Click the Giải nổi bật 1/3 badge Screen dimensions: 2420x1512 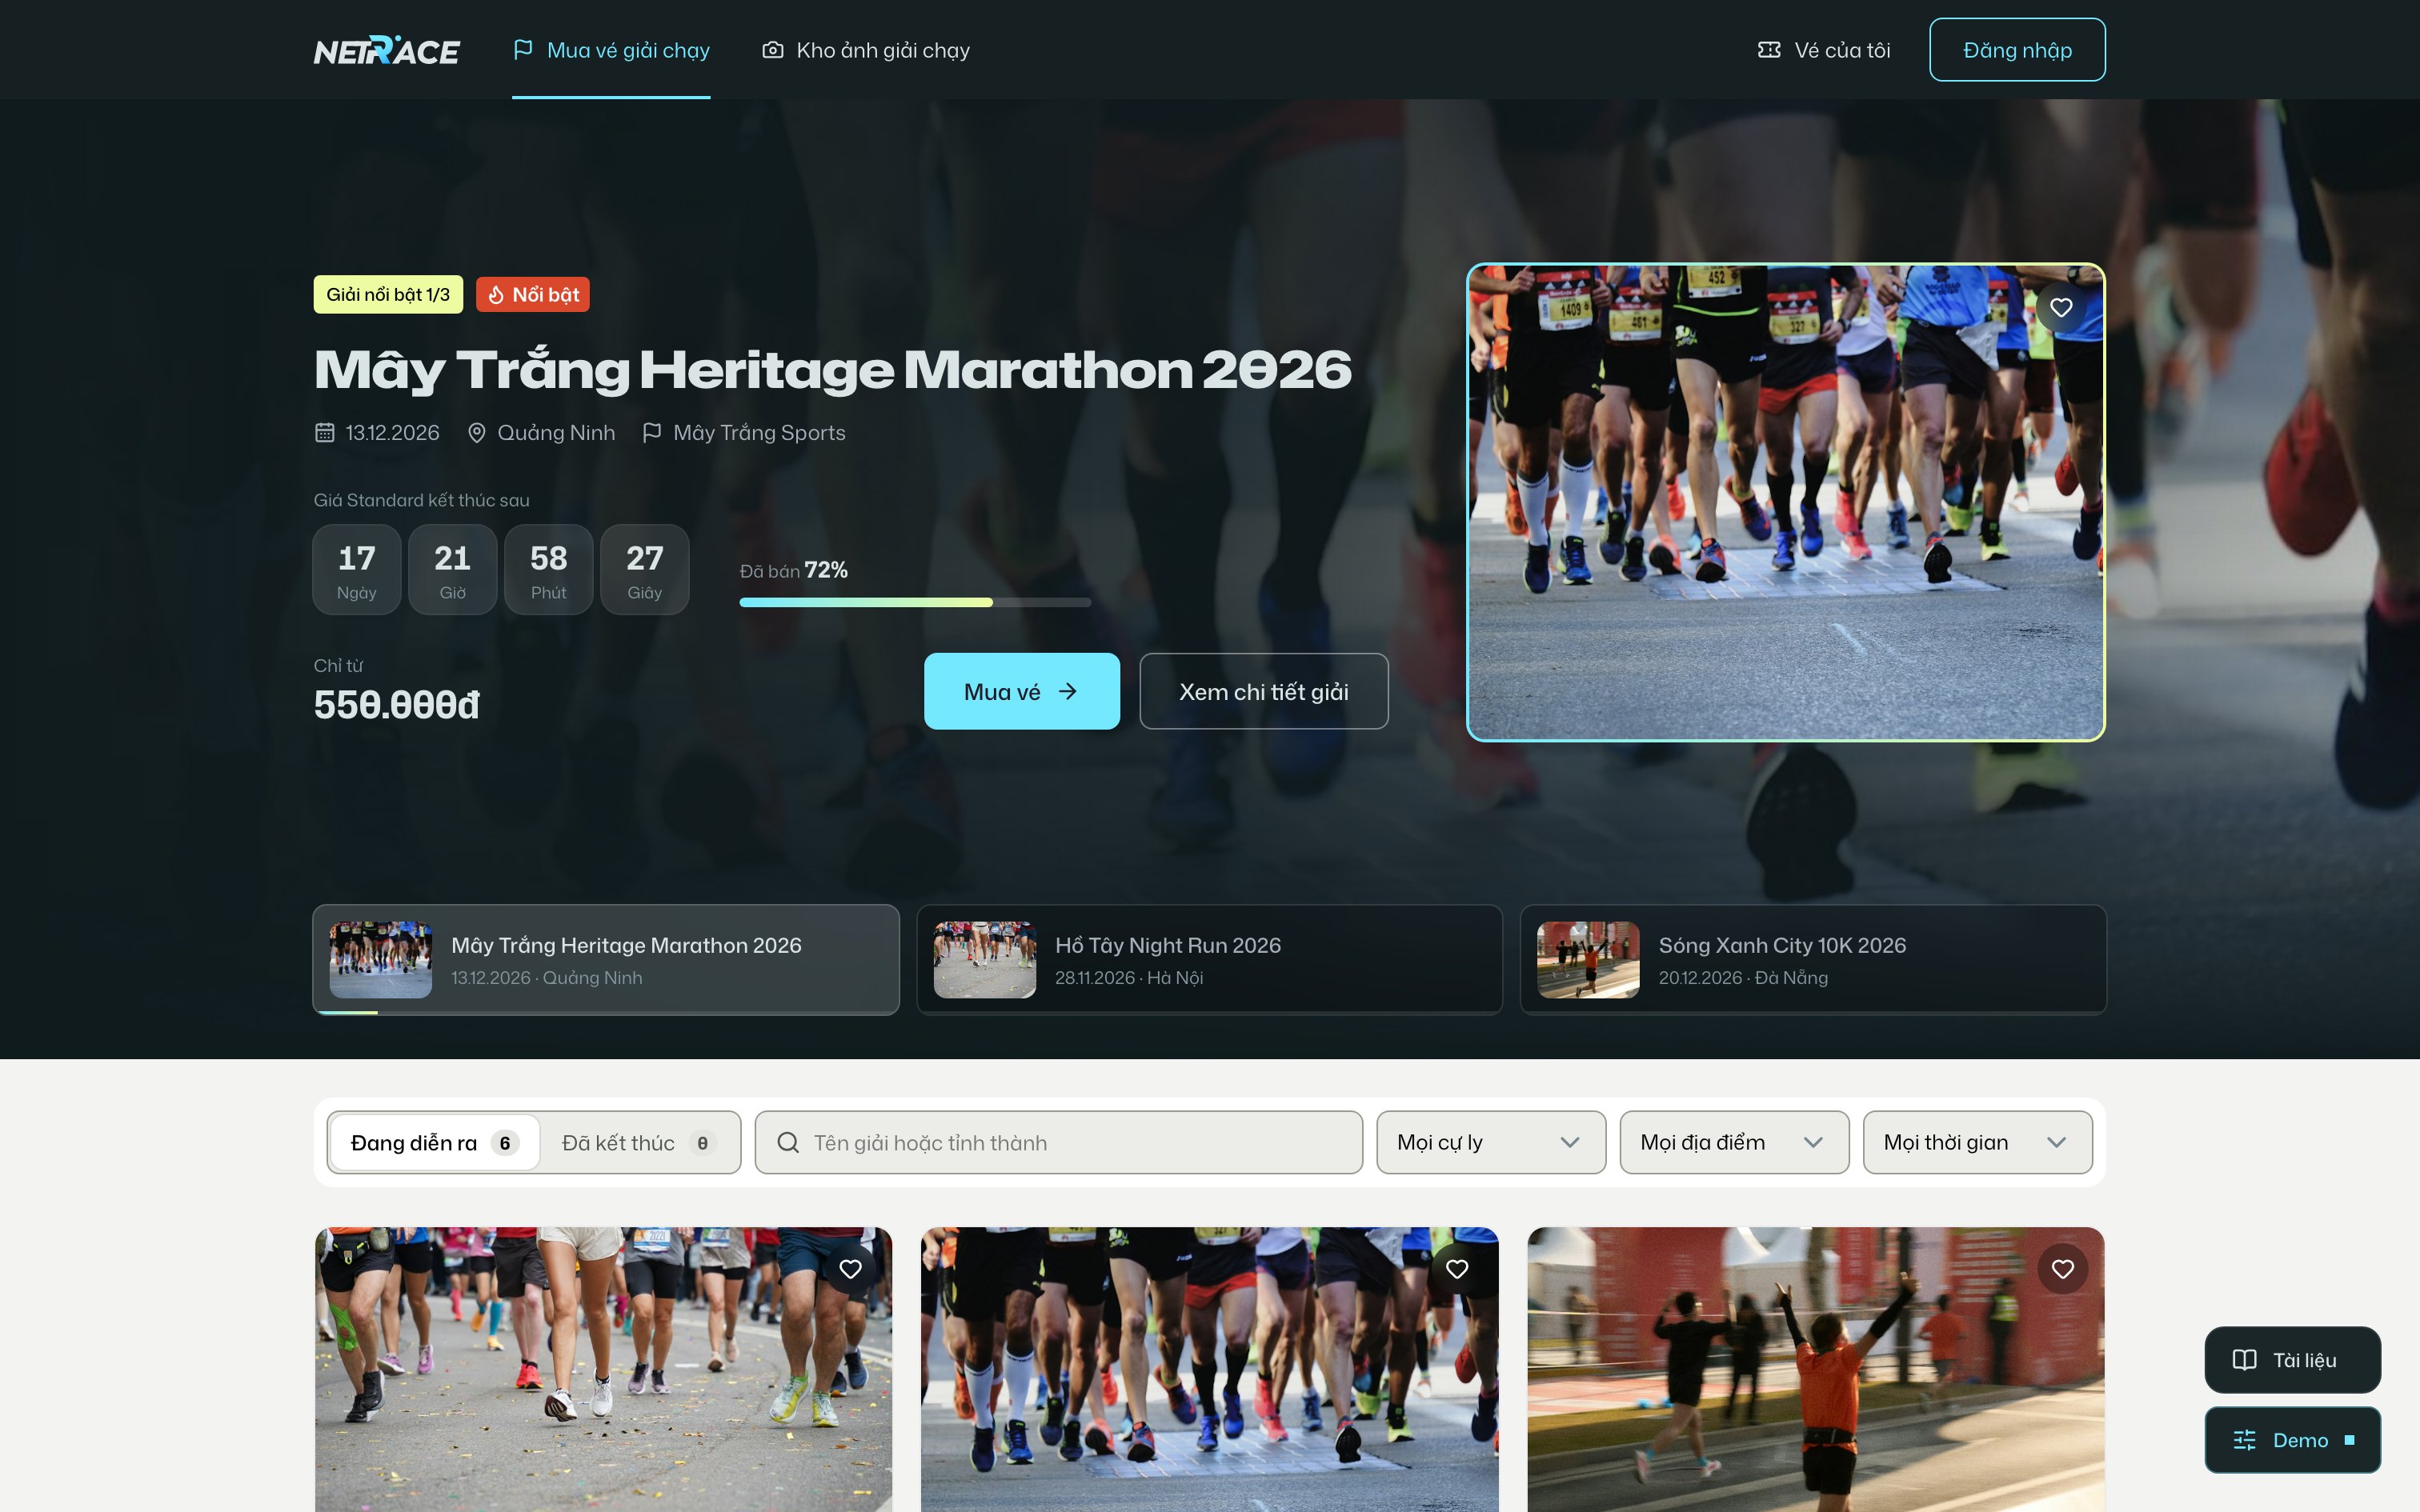[388, 295]
